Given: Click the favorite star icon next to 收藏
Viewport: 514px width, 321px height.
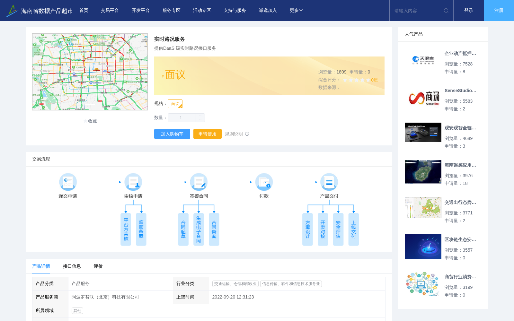Looking at the screenshot, I should (x=85, y=121).
